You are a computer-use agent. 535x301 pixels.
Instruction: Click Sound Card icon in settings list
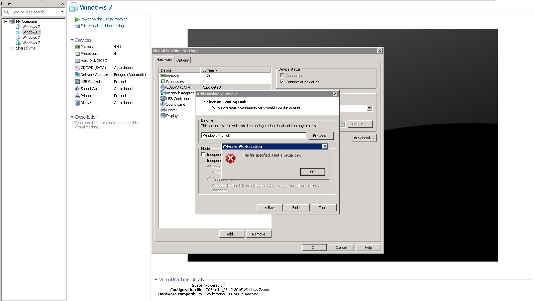[163, 104]
